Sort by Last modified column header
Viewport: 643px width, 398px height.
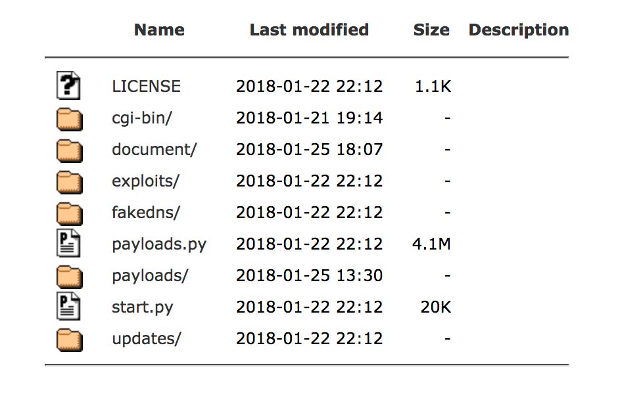coord(309,30)
